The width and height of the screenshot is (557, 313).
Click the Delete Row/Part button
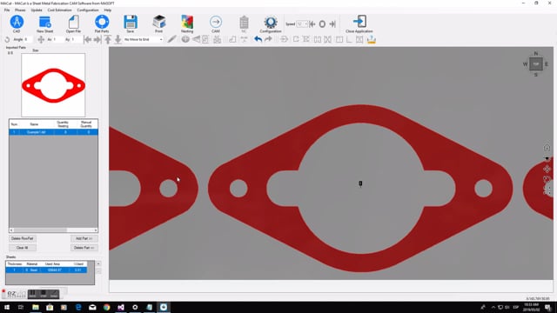coord(23,238)
